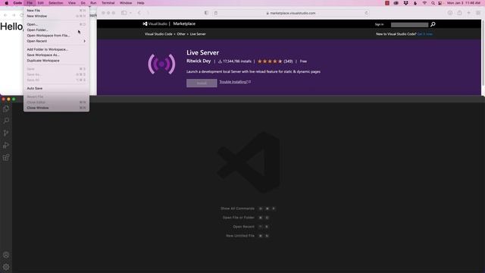Choose Save Workspace As...

56,55
